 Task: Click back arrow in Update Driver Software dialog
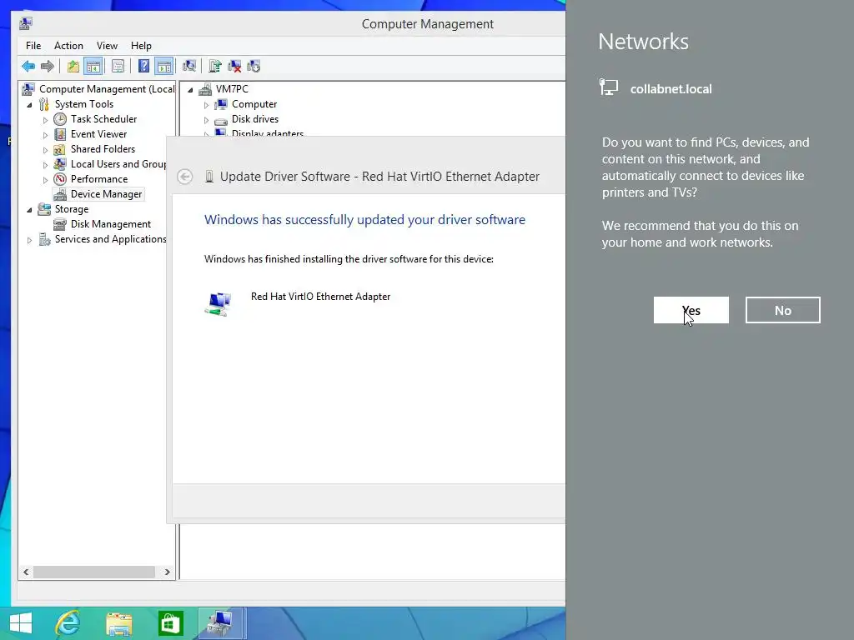(x=184, y=177)
